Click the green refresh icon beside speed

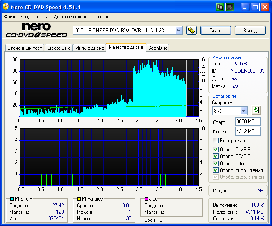coord(255,110)
